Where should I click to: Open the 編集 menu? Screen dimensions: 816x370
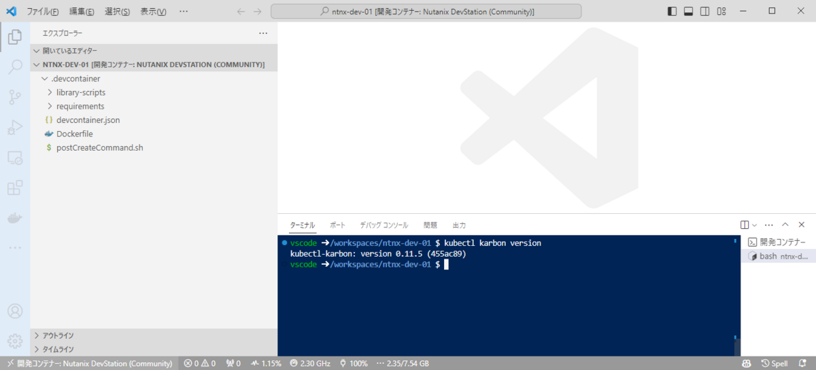[82, 12]
